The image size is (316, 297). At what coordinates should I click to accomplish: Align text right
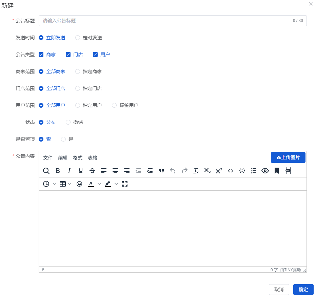(x=127, y=171)
